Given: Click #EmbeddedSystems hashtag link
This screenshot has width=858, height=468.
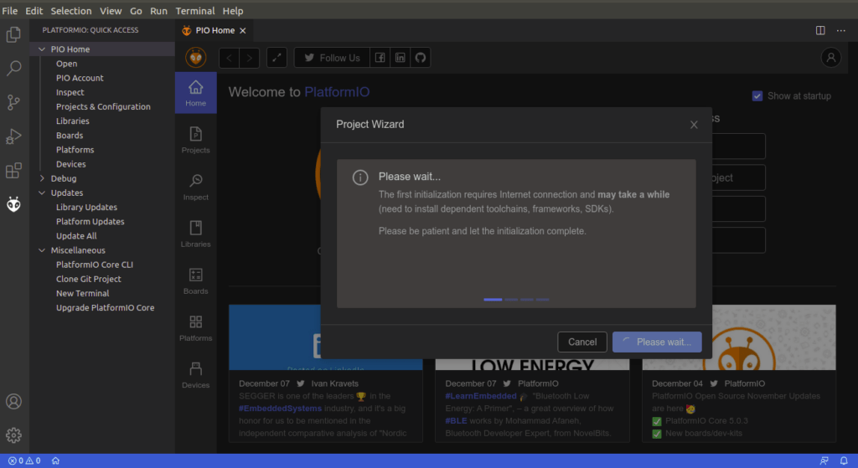Looking at the screenshot, I should (x=280, y=409).
